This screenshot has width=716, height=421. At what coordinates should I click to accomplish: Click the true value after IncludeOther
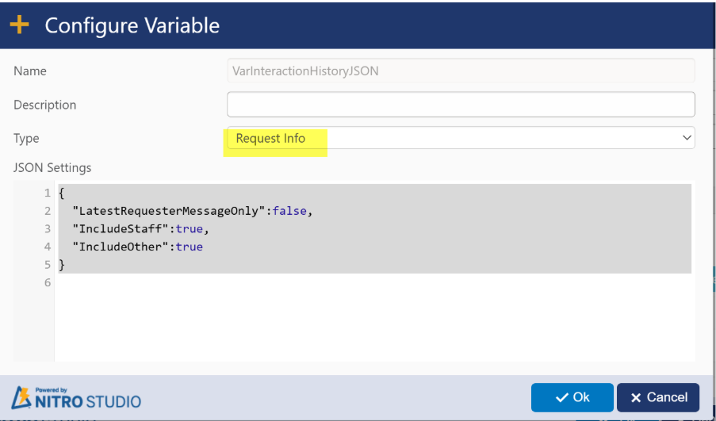click(190, 247)
